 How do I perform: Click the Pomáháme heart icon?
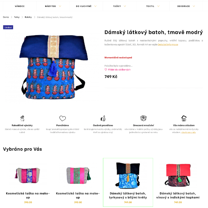[x=62, y=118]
